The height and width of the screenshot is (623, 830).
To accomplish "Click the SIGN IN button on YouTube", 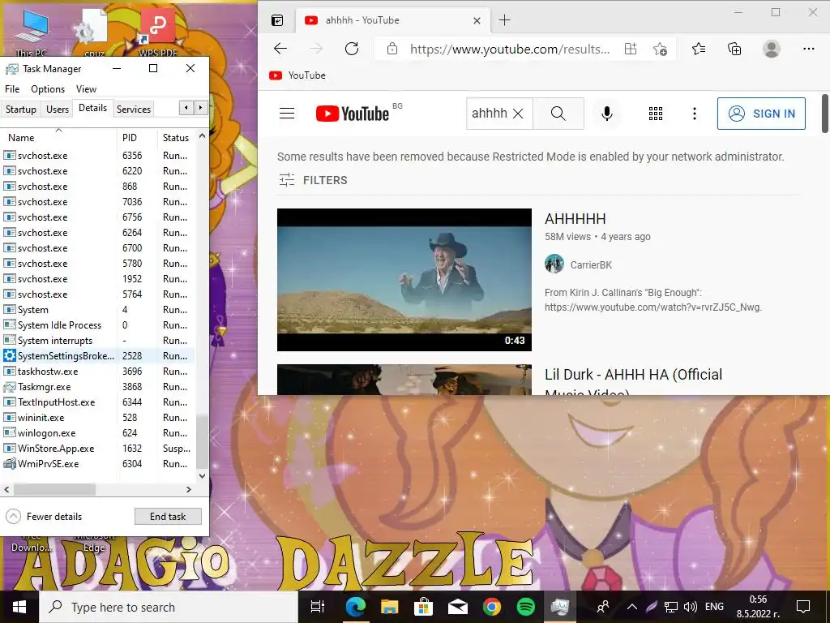I will [761, 114].
